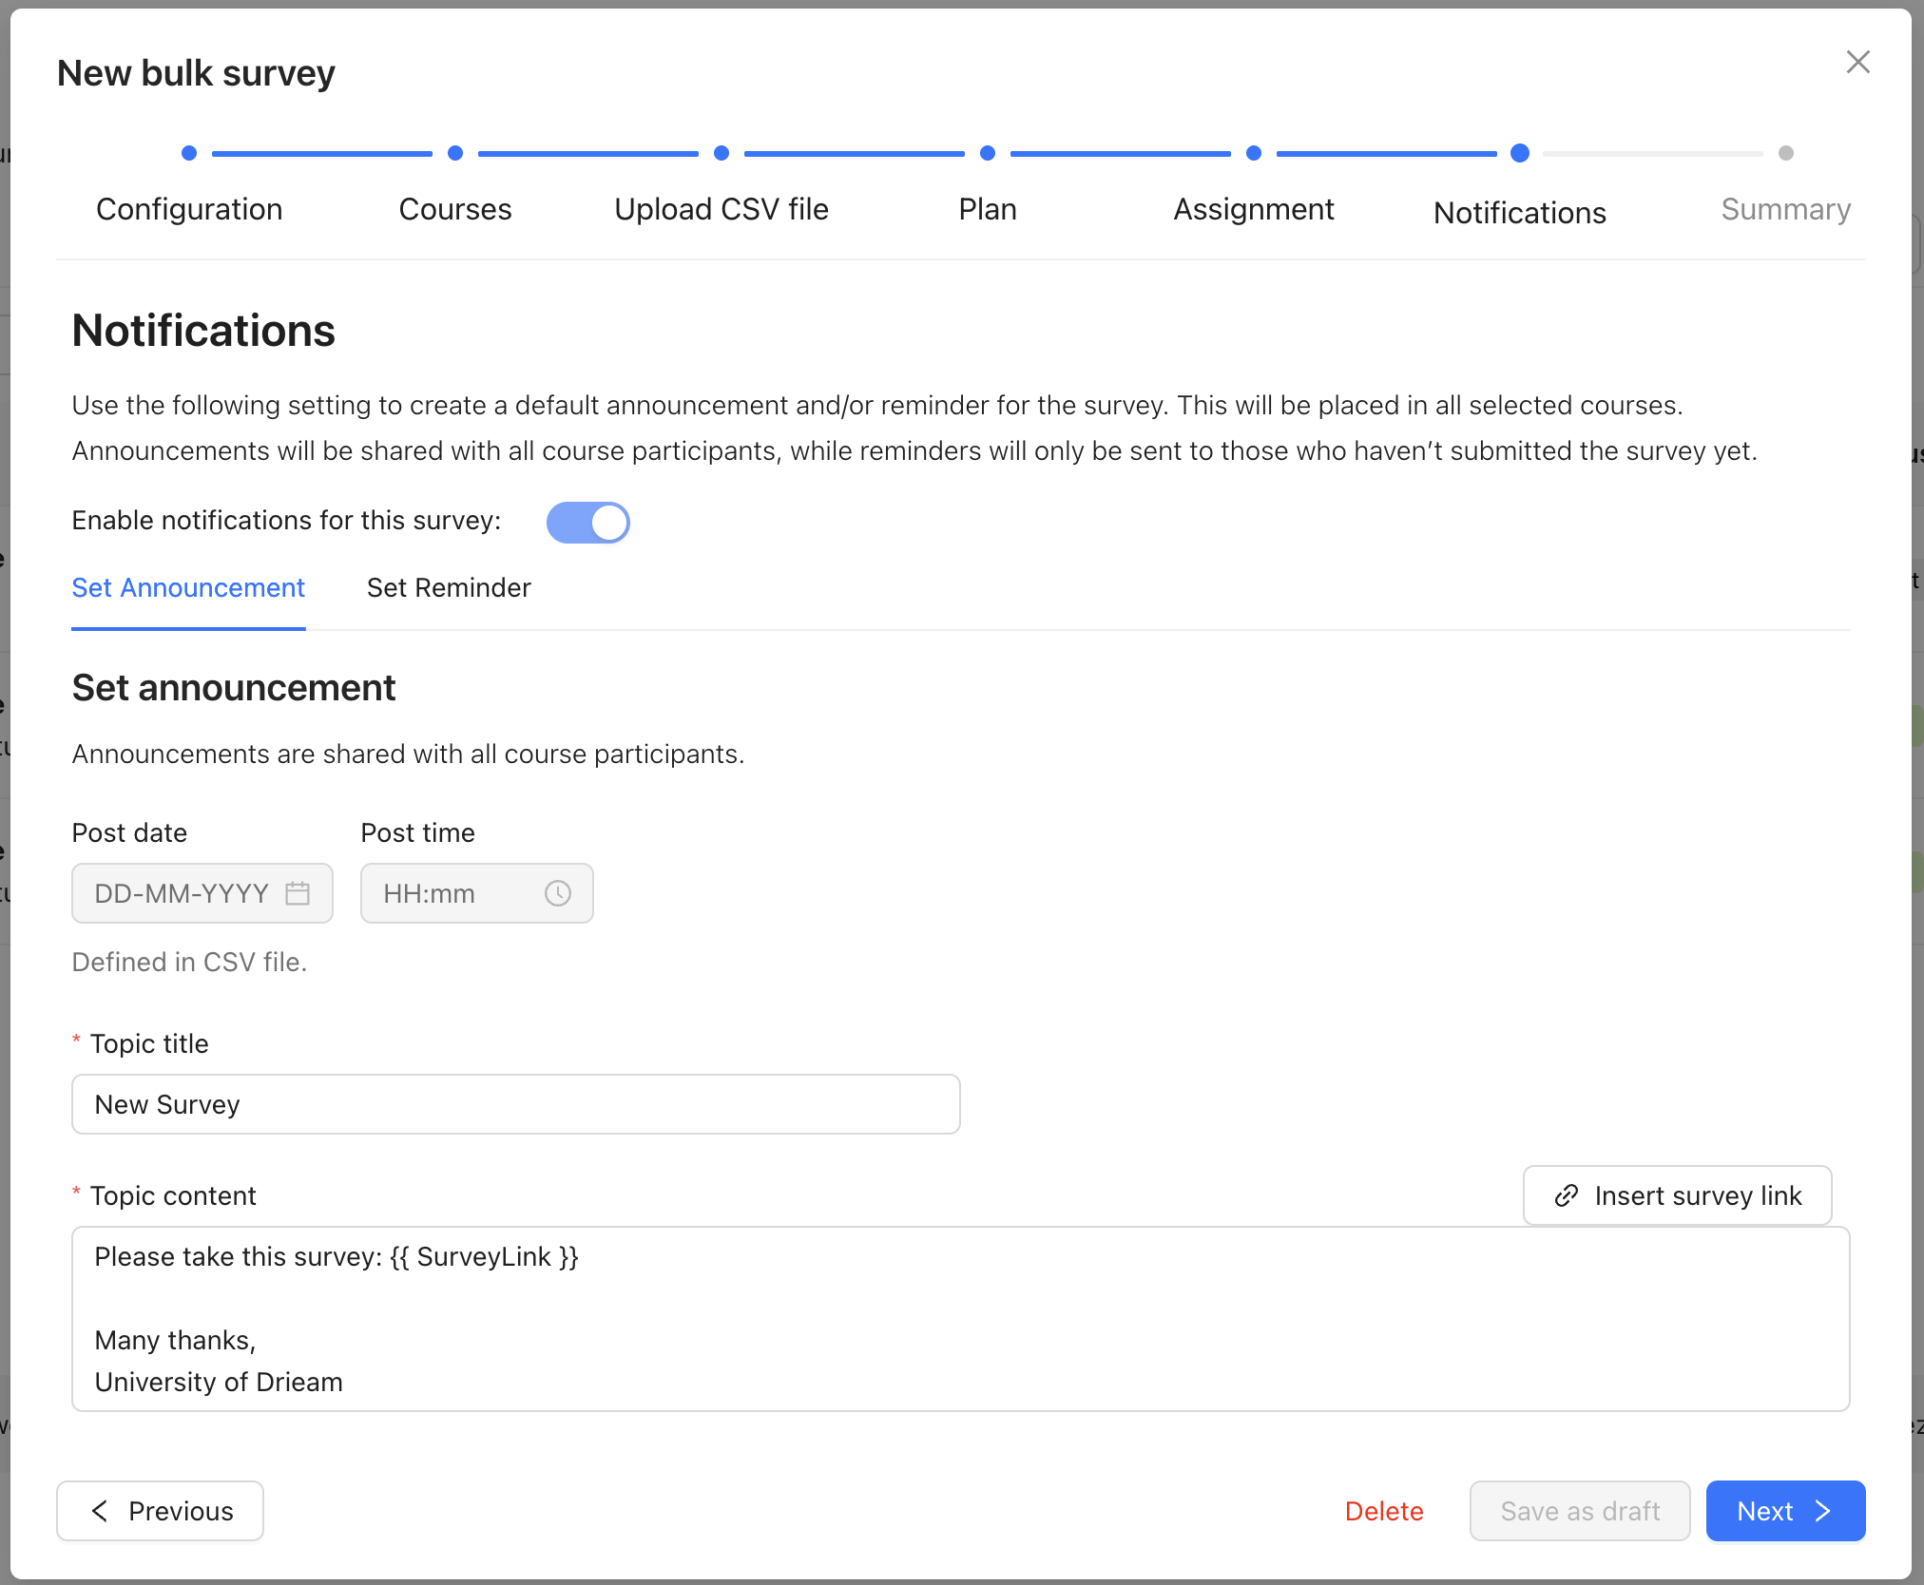Click the 'Notifications' section heading
1924x1585 pixels.
(203, 331)
